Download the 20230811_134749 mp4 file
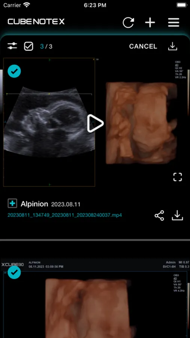The image size is (190, 338). tap(178, 215)
